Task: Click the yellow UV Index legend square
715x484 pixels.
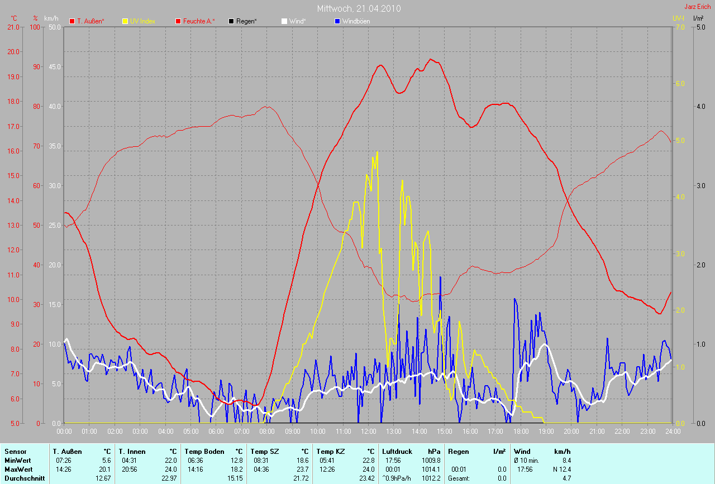Action: click(x=125, y=21)
